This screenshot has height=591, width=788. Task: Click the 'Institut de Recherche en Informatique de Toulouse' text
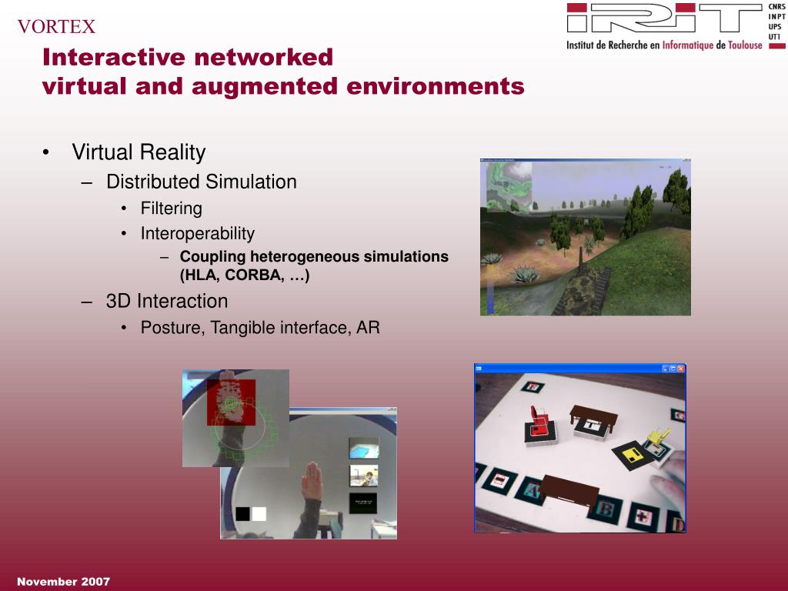(664, 45)
